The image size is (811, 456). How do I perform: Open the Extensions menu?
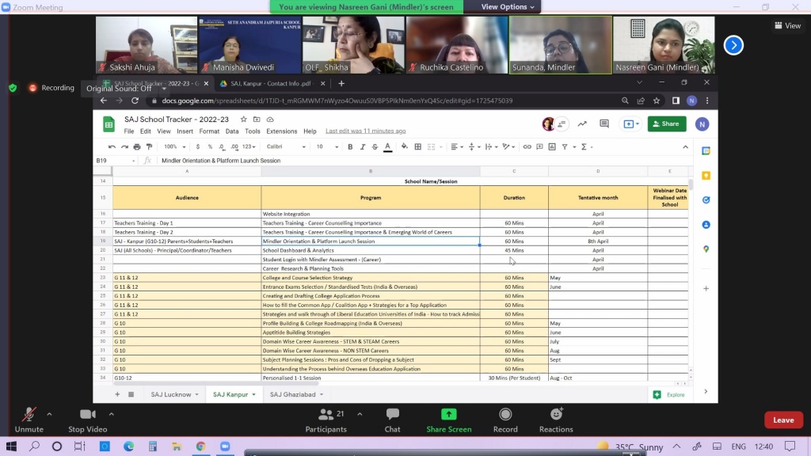pos(281,131)
